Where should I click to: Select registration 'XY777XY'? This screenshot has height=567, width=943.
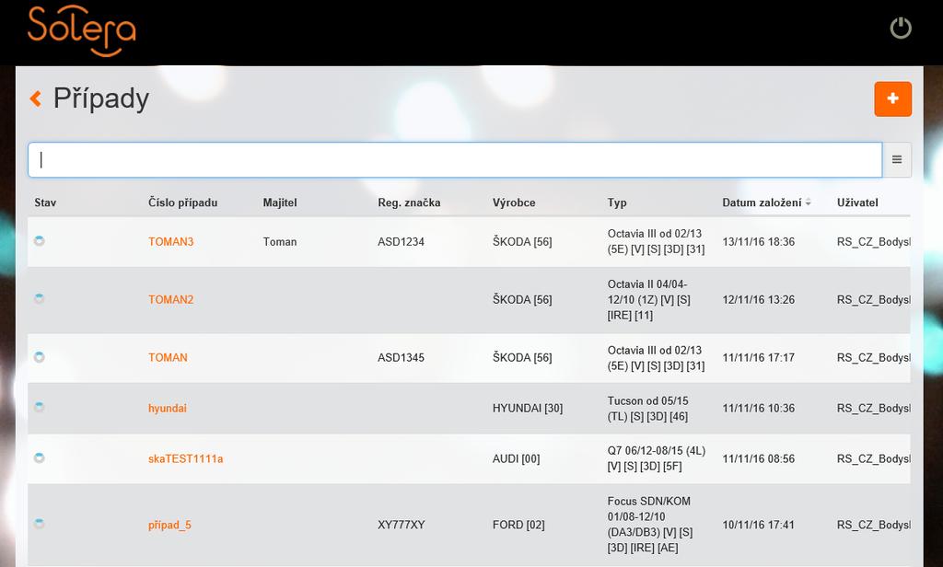point(402,525)
